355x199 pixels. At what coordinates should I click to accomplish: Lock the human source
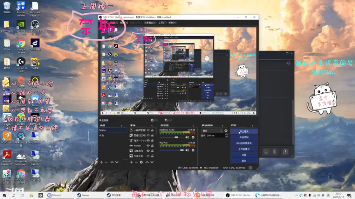[x=152, y=146]
